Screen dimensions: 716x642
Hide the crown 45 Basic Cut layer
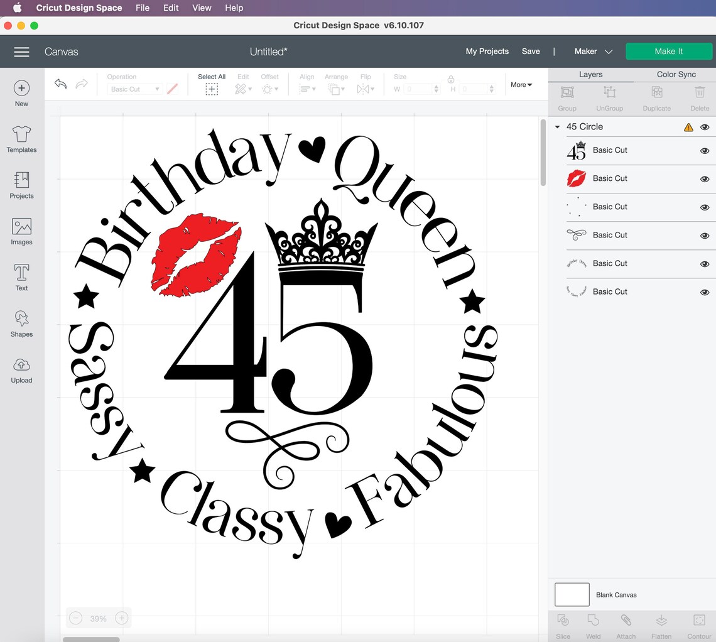pos(705,151)
